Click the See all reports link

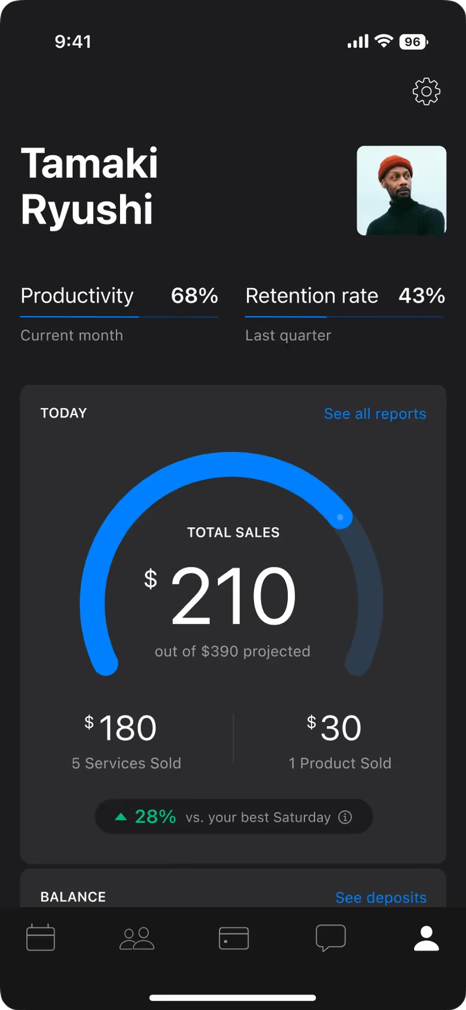[375, 413]
